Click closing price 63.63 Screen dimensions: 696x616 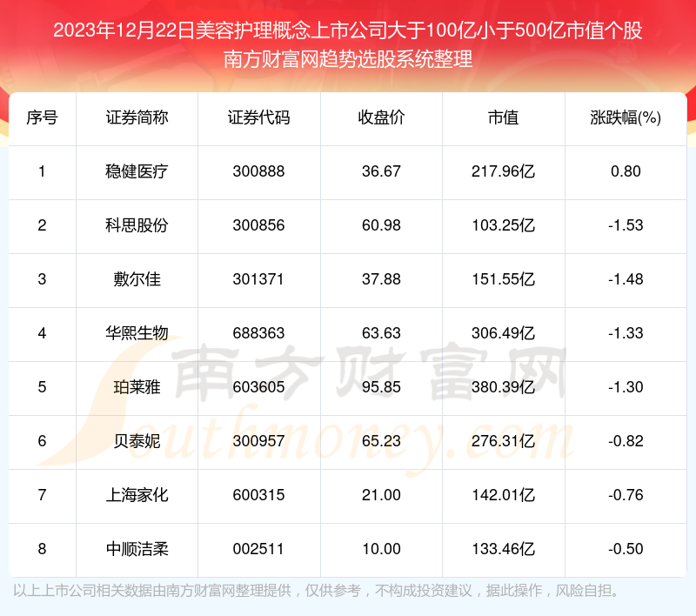coord(381,333)
